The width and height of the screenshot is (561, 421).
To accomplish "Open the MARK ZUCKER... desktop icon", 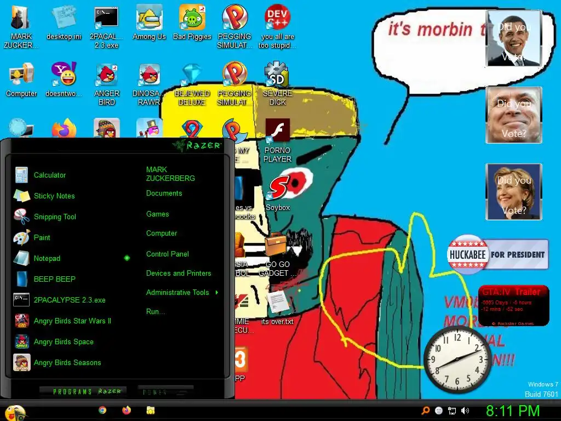I will pos(21,27).
